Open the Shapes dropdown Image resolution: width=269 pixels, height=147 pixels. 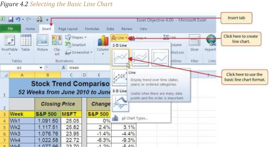[76, 38]
